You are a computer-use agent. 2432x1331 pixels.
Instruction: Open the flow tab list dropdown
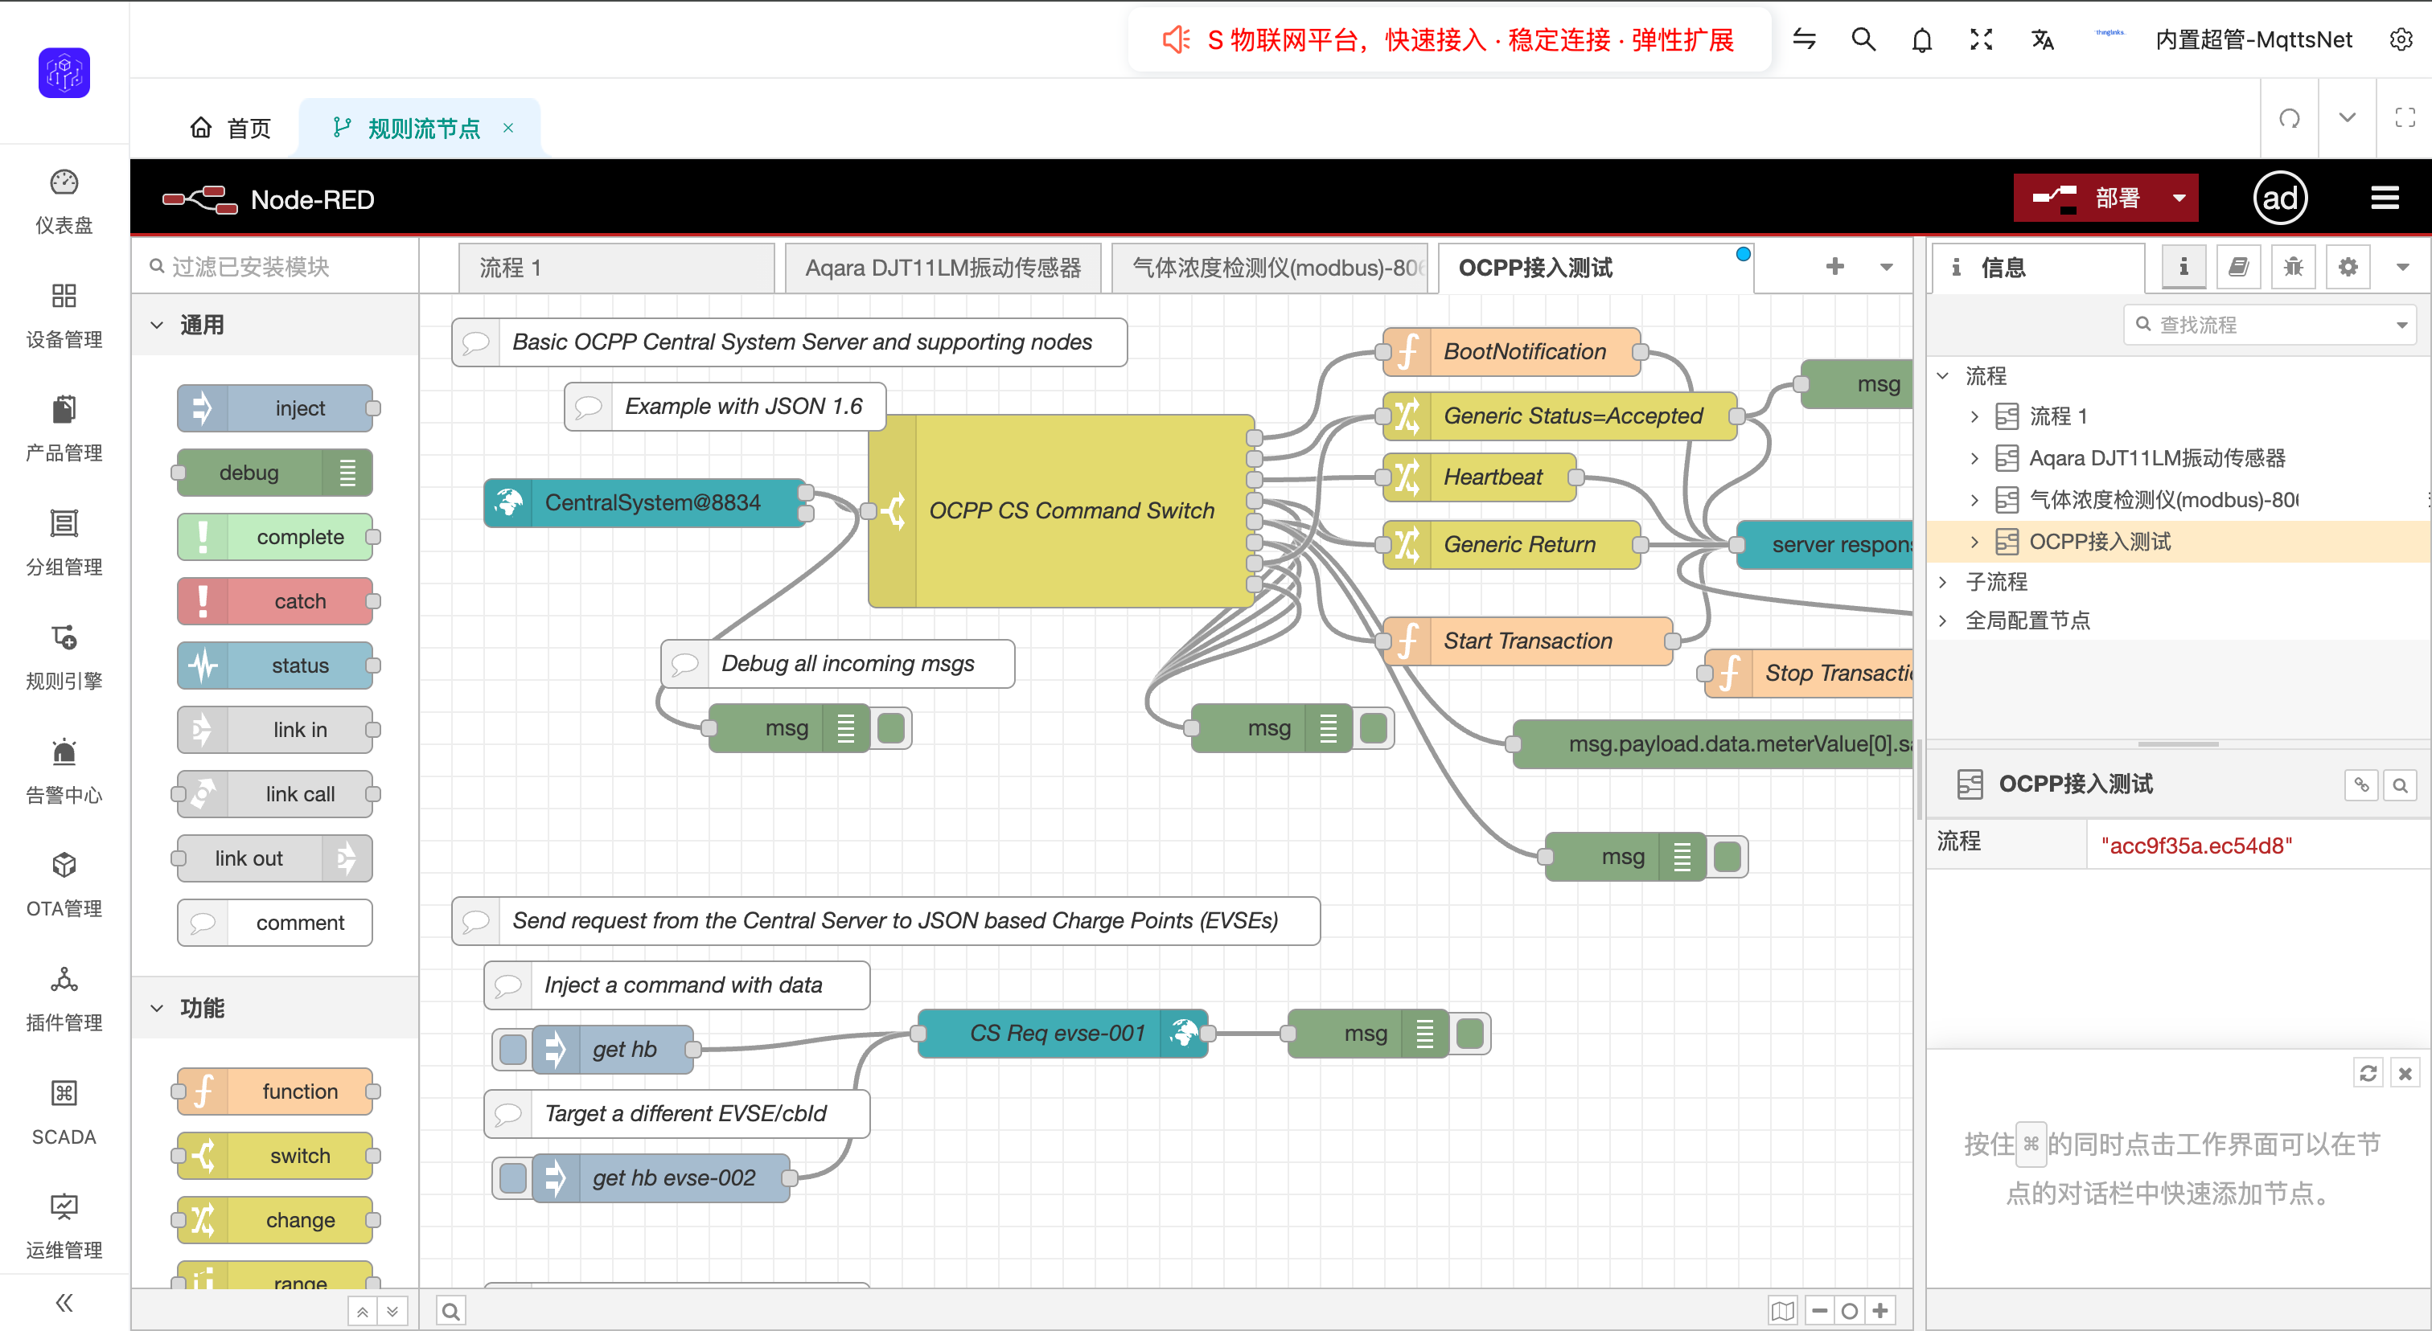point(1885,267)
